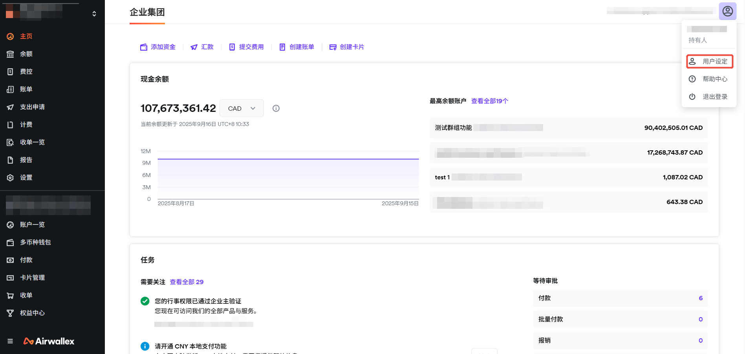Open the CAD currency dropdown
This screenshot has height=354, width=745.
coord(242,108)
